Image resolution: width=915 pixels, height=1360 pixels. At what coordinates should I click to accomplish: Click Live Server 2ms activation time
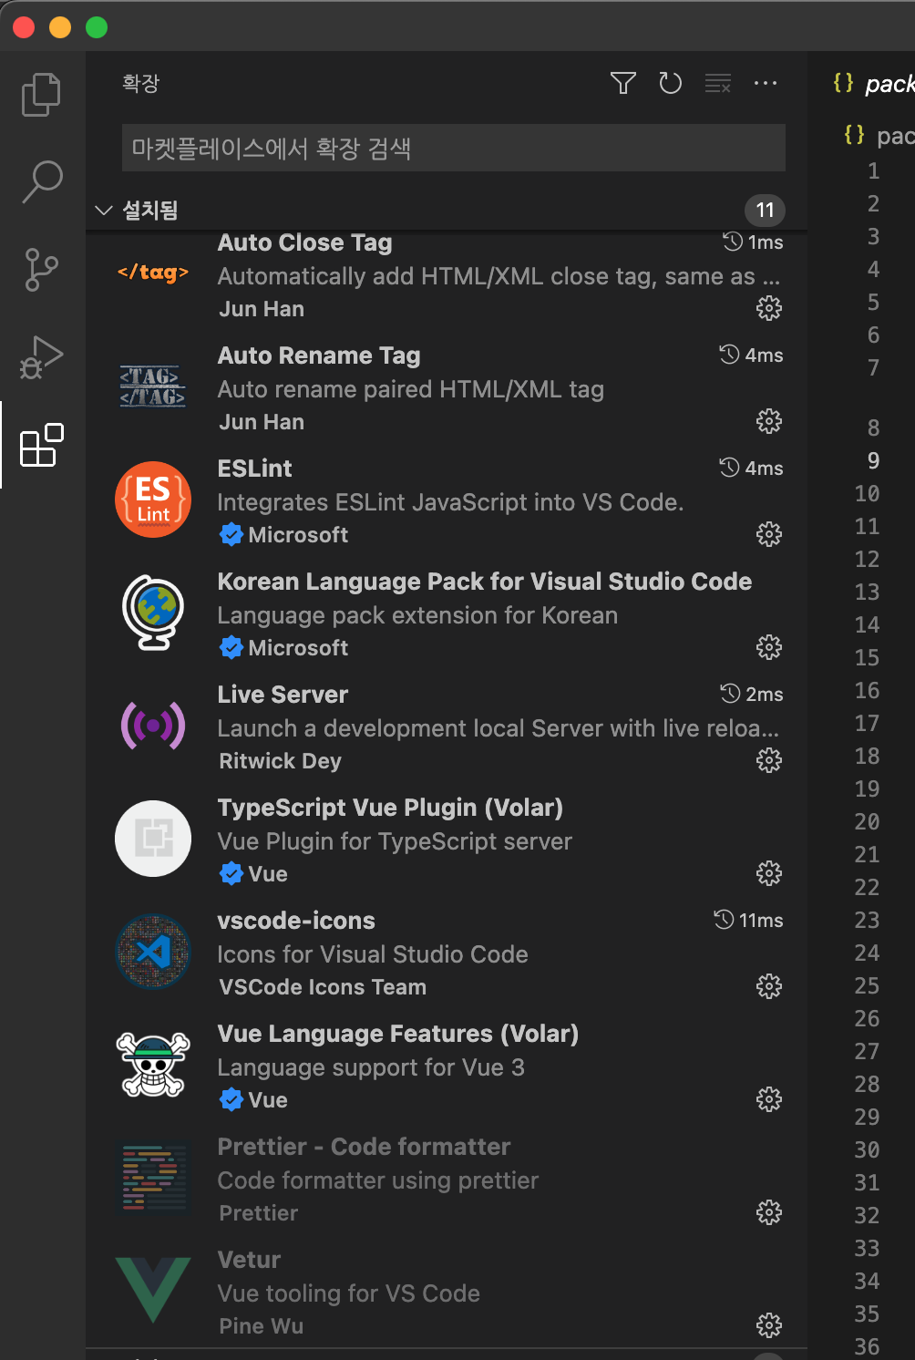(752, 695)
